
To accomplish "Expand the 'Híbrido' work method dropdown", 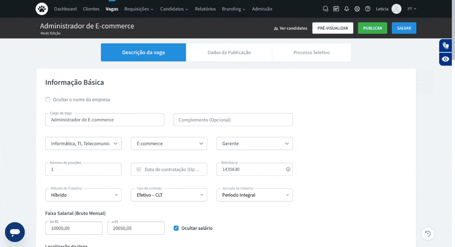I will pos(83,195).
